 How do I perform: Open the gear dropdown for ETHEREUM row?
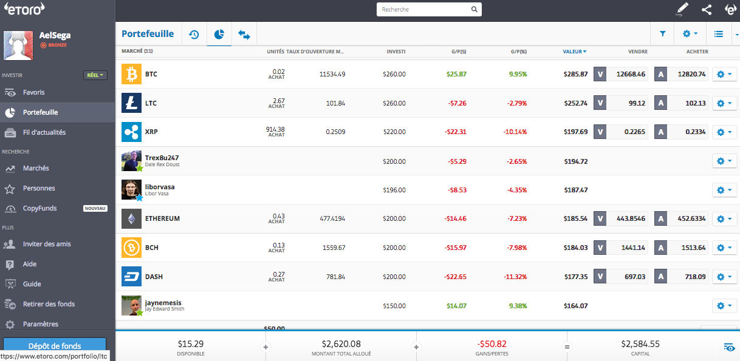[725, 219]
